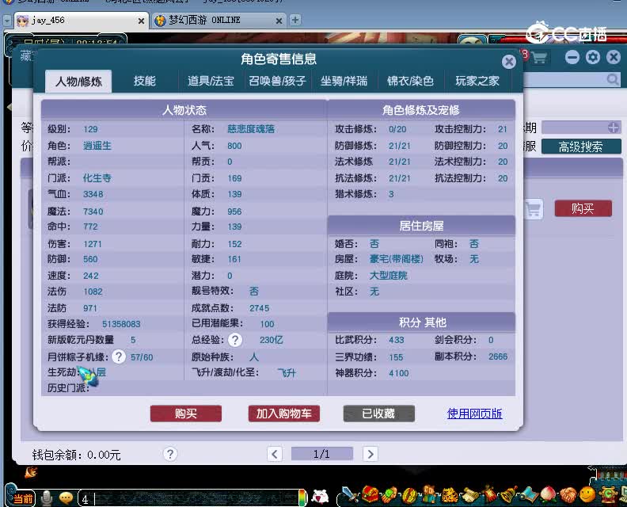Switch to the jay_456 window tab
The width and height of the screenshot is (627, 507).
tap(82, 21)
